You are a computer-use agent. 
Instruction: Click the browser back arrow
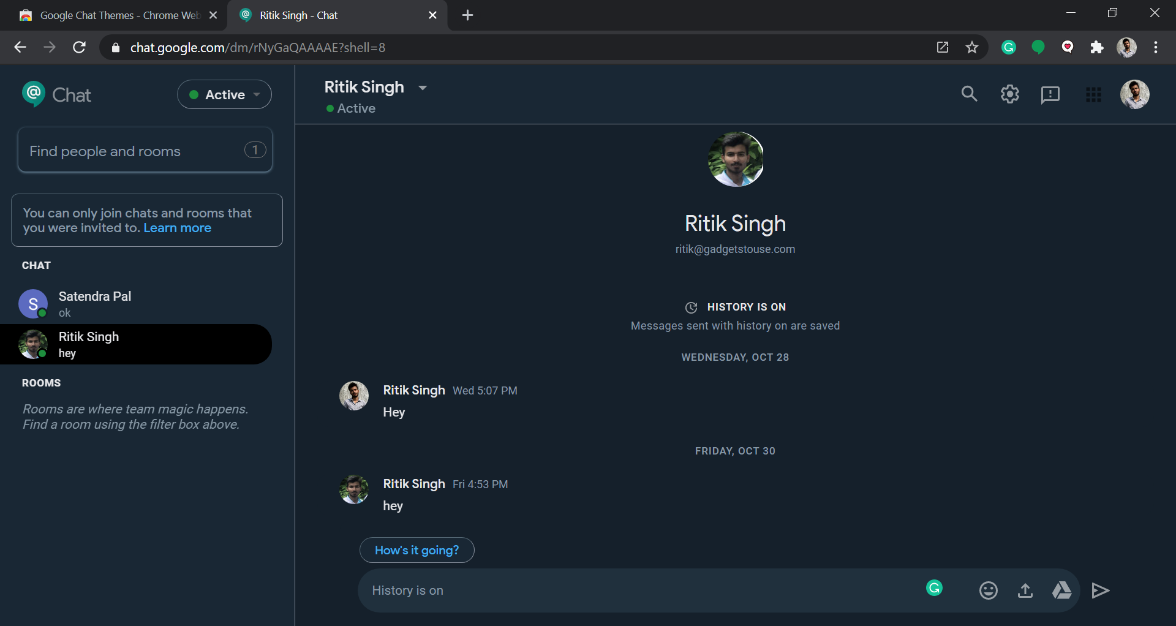20,47
